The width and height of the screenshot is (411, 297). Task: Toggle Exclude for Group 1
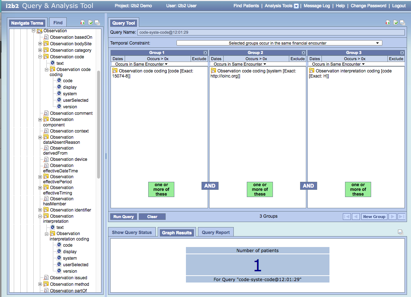(x=199, y=59)
